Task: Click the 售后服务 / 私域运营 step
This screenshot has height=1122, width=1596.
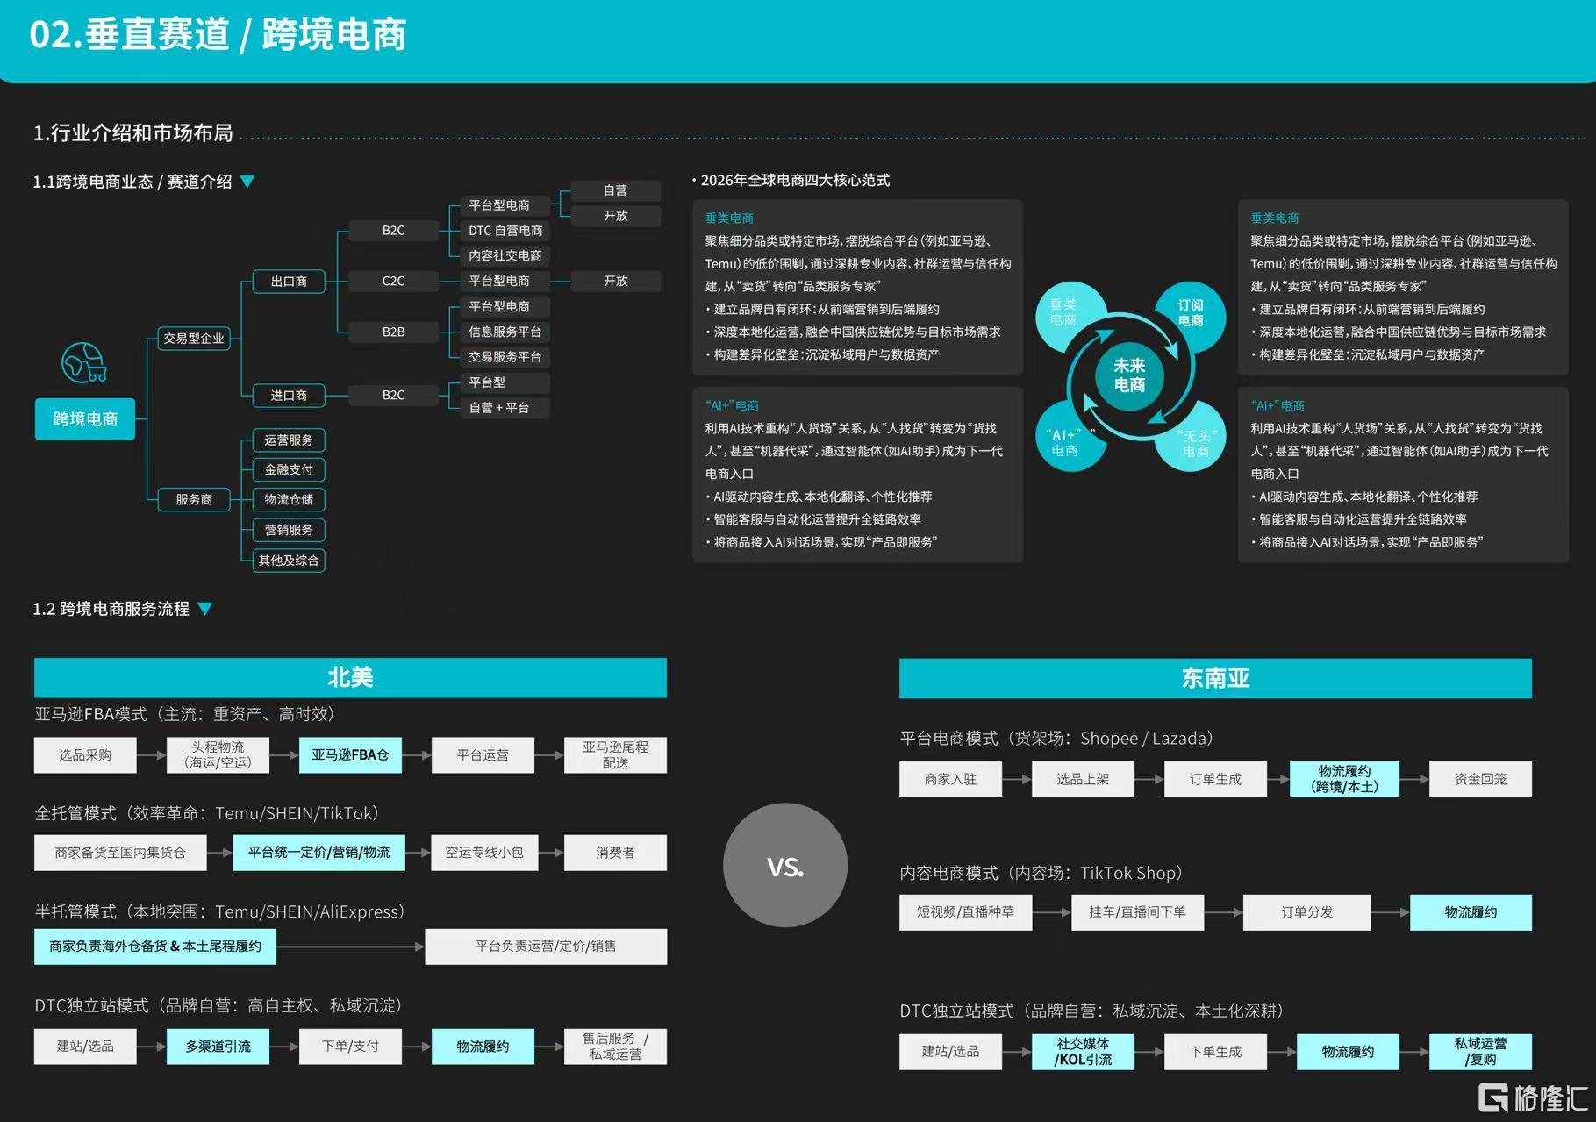Action: pyautogui.click(x=615, y=1047)
